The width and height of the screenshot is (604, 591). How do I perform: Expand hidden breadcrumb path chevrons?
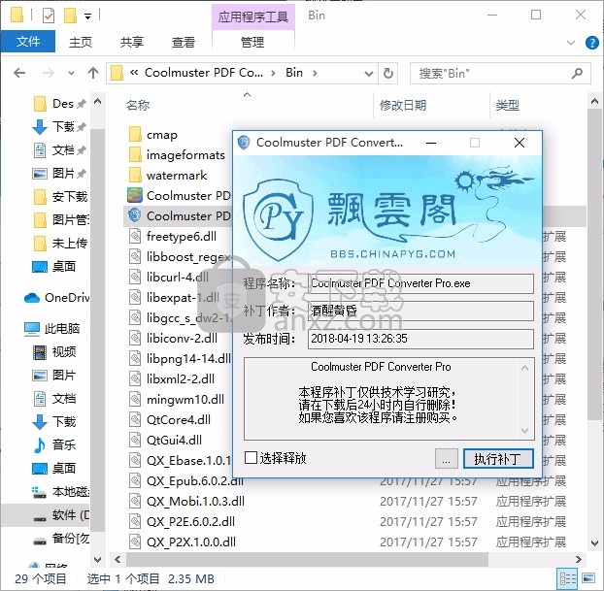tap(134, 73)
